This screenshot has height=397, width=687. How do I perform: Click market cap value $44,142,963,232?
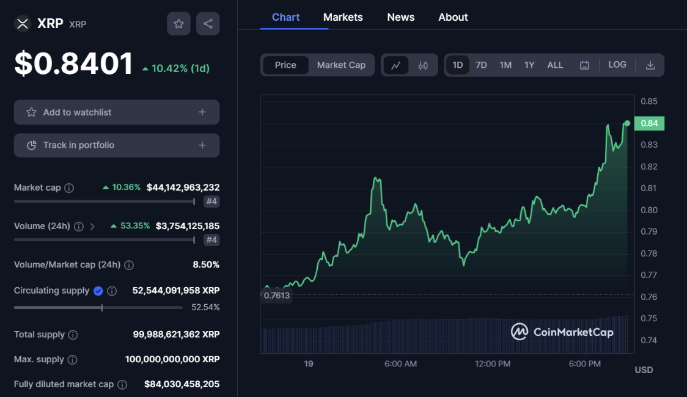[183, 188]
